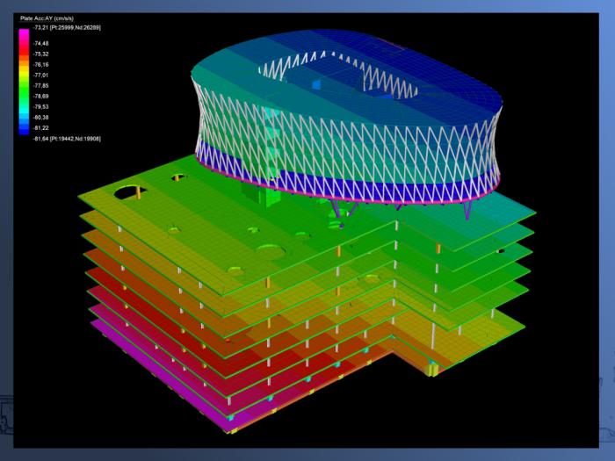Select the dark blue swatch at legend bottom

24,132
